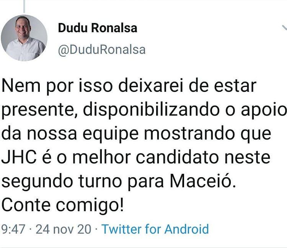Click the Twitter for Android source link
This screenshot has width=287, height=248.
click(x=155, y=229)
